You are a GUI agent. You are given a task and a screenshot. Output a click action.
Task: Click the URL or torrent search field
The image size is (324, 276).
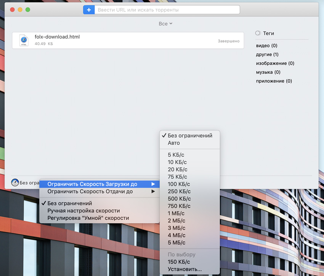(167, 10)
